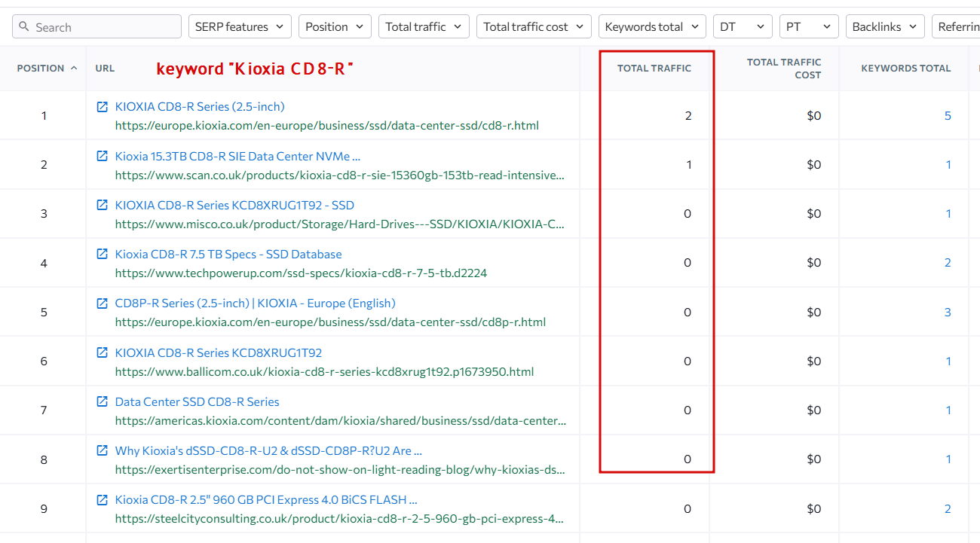
Task: Click the misco.co.uk product URL text
Action: pyautogui.click(x=340, y=224)
